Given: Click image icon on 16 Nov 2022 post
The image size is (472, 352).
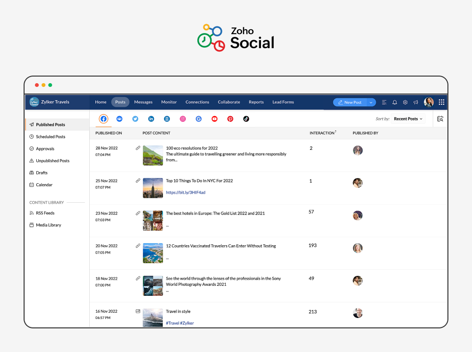Looking at the screenshot, I should point(138,311).
